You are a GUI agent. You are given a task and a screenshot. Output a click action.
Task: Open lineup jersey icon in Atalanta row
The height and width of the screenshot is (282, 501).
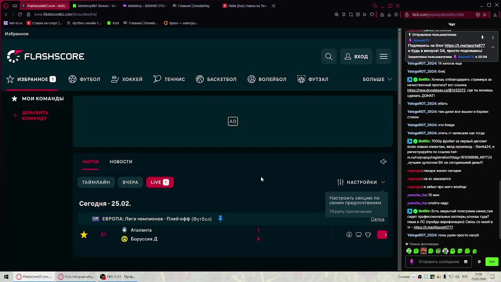click(368, 235)
